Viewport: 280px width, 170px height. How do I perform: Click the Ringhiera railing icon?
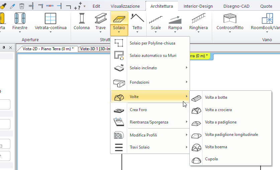(x=198, y=18)
